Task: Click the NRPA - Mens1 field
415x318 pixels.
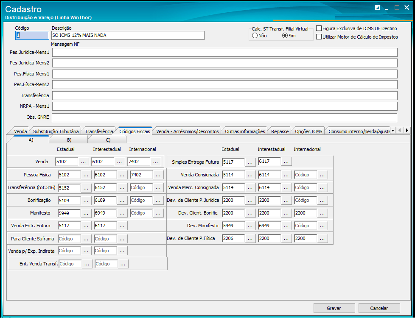Action: (225, 106)
